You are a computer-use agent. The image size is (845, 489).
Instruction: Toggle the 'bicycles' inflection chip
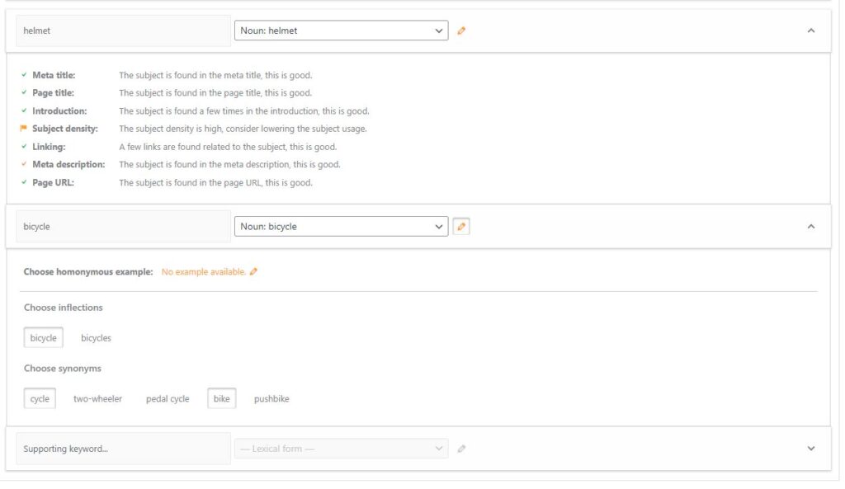(x=96, y=337)
